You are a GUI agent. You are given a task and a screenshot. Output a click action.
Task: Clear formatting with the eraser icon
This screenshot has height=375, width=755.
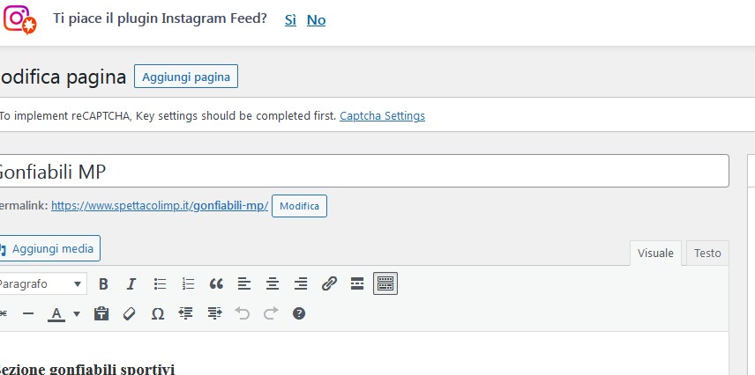(x=129, y=314)
